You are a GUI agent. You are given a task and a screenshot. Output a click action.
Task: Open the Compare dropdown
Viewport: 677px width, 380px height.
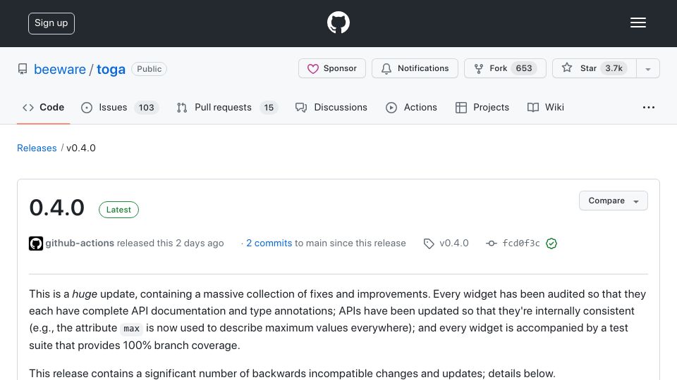[x=613, y=201]
